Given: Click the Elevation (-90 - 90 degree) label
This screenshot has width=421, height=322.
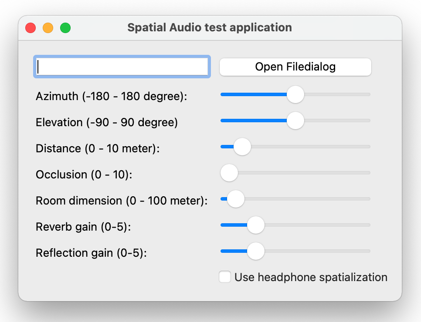Looking at the screenshot, I should pyautogui.click(x=106, y=122).
